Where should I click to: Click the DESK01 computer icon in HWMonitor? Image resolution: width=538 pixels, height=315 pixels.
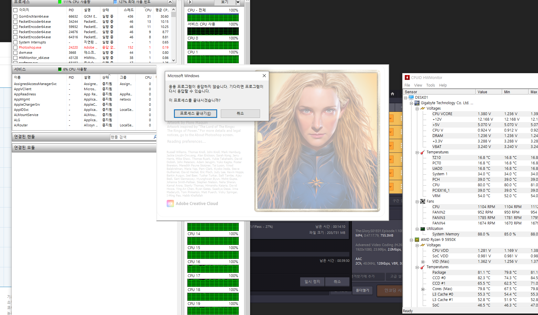[411, 98]
